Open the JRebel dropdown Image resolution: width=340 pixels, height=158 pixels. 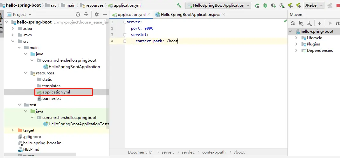point(314,5)
